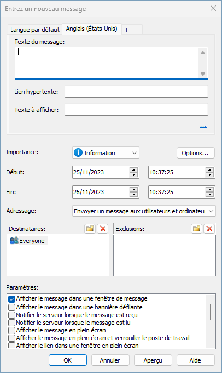The height and width of the screenshot is (373, 222).
Task: Toggle 'Afficher le message dans une fenêtre de message'
Action: (11, 299)
